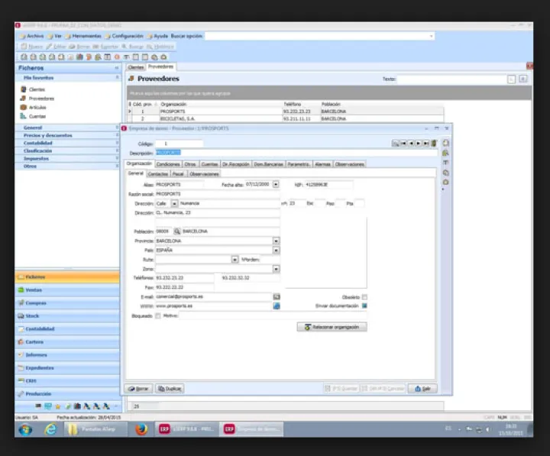Switch to the Condiciones tab
The height and width of the screenshot is (456, 550).
(x=168, y=164)
